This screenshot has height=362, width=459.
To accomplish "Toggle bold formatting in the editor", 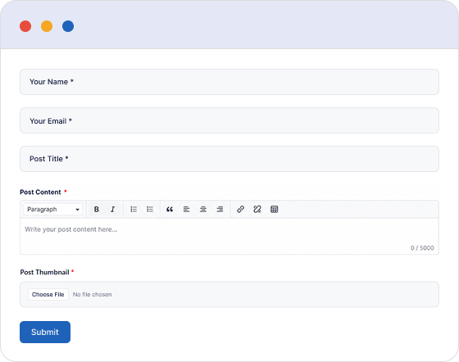I will pyautogui.click(x=97, y=210).
